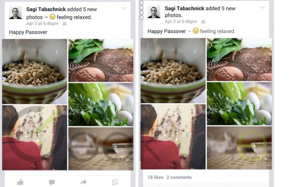Open the right post options chevron
This screenshot has height=187, width=291.
click(262, 7)
